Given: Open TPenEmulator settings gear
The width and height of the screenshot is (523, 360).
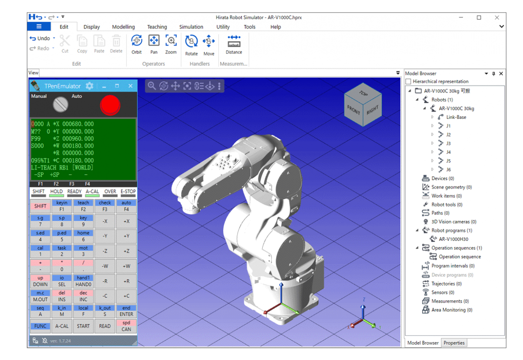Looking at the screenshot, I should click(x=89, y=86).
